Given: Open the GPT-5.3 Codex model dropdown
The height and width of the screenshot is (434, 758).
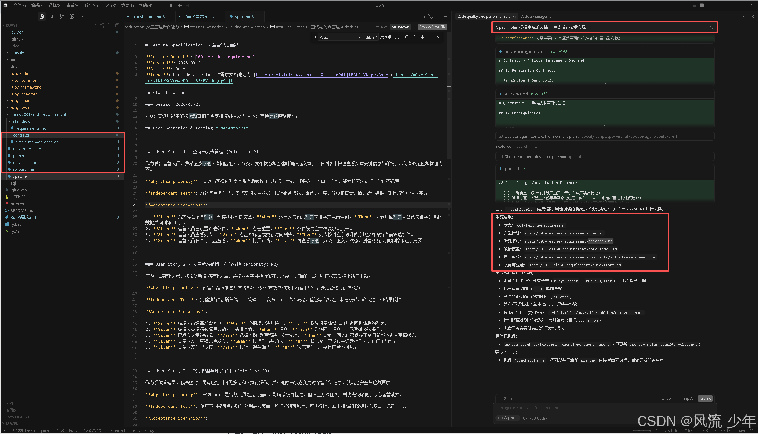Looking at the screenshot, I should [537, 418].
